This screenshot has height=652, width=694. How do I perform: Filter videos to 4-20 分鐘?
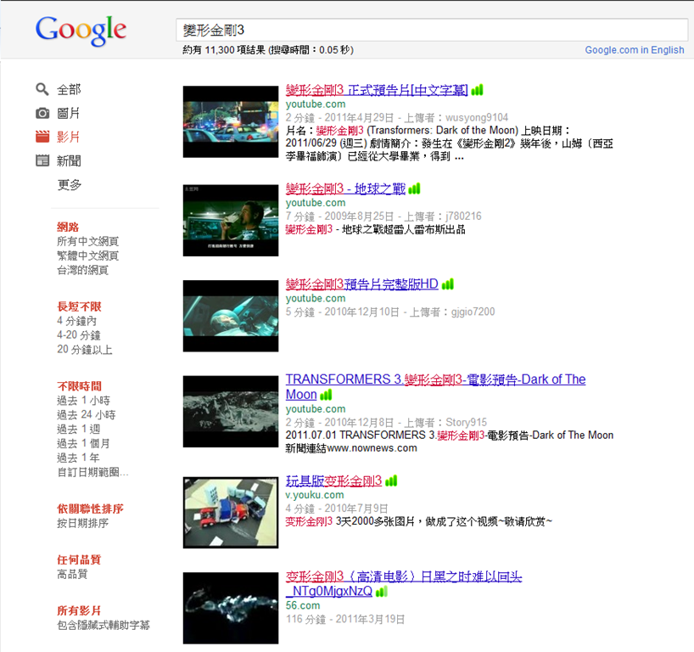pyautogui.click(x=78, y=335)
